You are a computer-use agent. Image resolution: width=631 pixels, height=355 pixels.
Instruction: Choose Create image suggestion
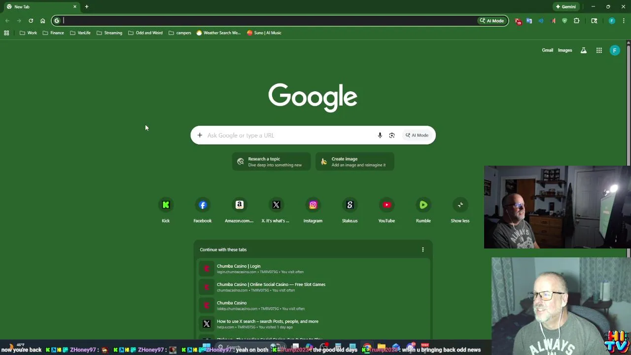[x=355, y=162]
